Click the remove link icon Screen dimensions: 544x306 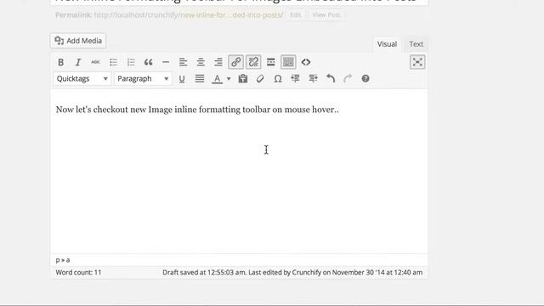tap(253, 62)
